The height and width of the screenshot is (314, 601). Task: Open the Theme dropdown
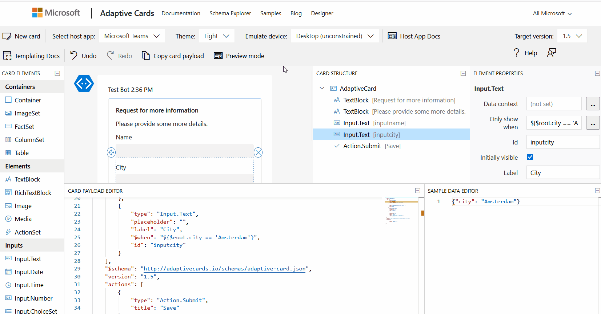click(x=217, y=36)
